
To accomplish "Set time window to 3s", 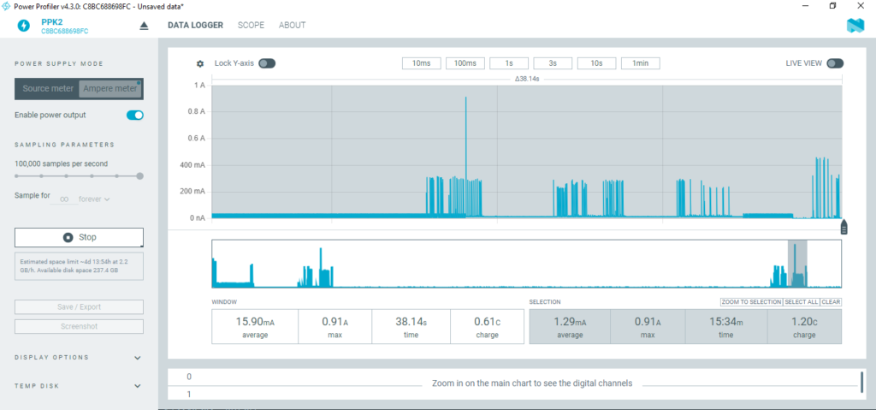I will [x=553, y=63].
